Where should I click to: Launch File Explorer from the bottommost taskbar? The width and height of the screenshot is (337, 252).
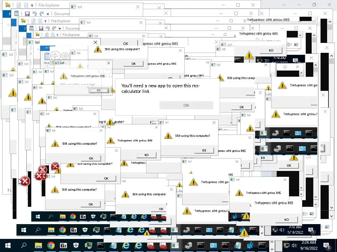click(x=38, y=245)
